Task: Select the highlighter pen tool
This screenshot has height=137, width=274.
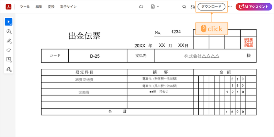Action: 8,41
